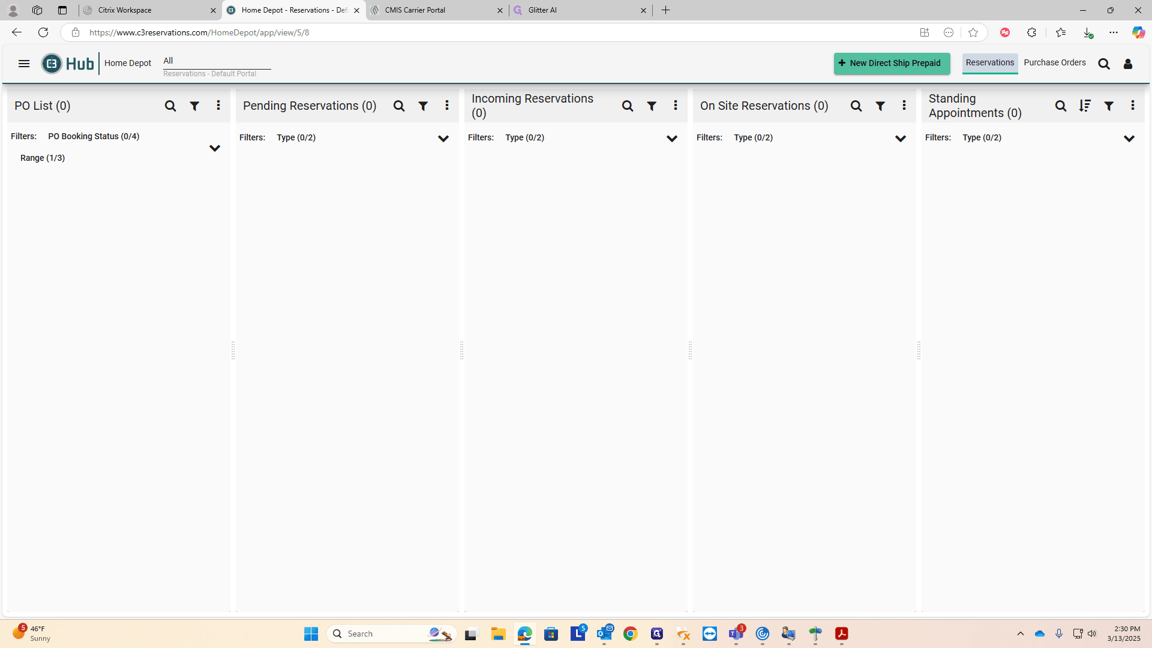
Task: Expand Incoming Reservations filters chevron
Action: pos(672,139)
